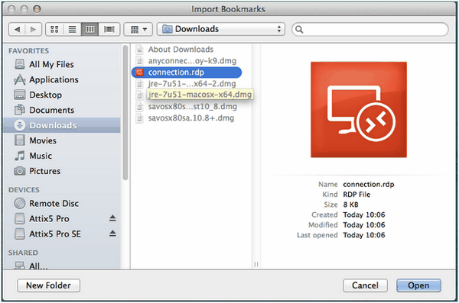
Task: Click the Applications icon
Action: (20, 79)
